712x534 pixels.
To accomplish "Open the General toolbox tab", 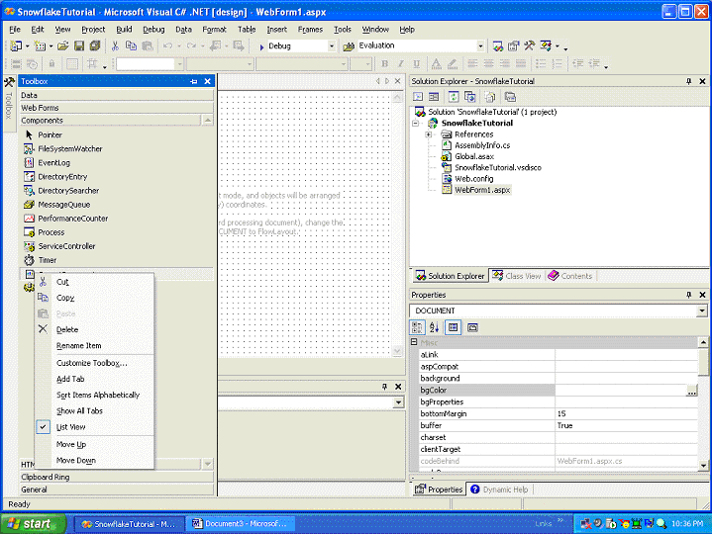I will tap(117, 489).
